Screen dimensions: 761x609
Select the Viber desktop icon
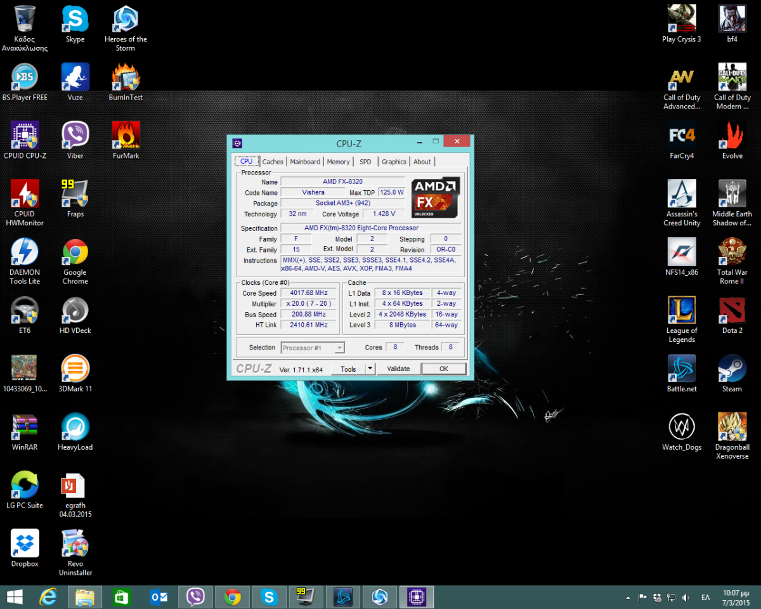coord(75,140)
